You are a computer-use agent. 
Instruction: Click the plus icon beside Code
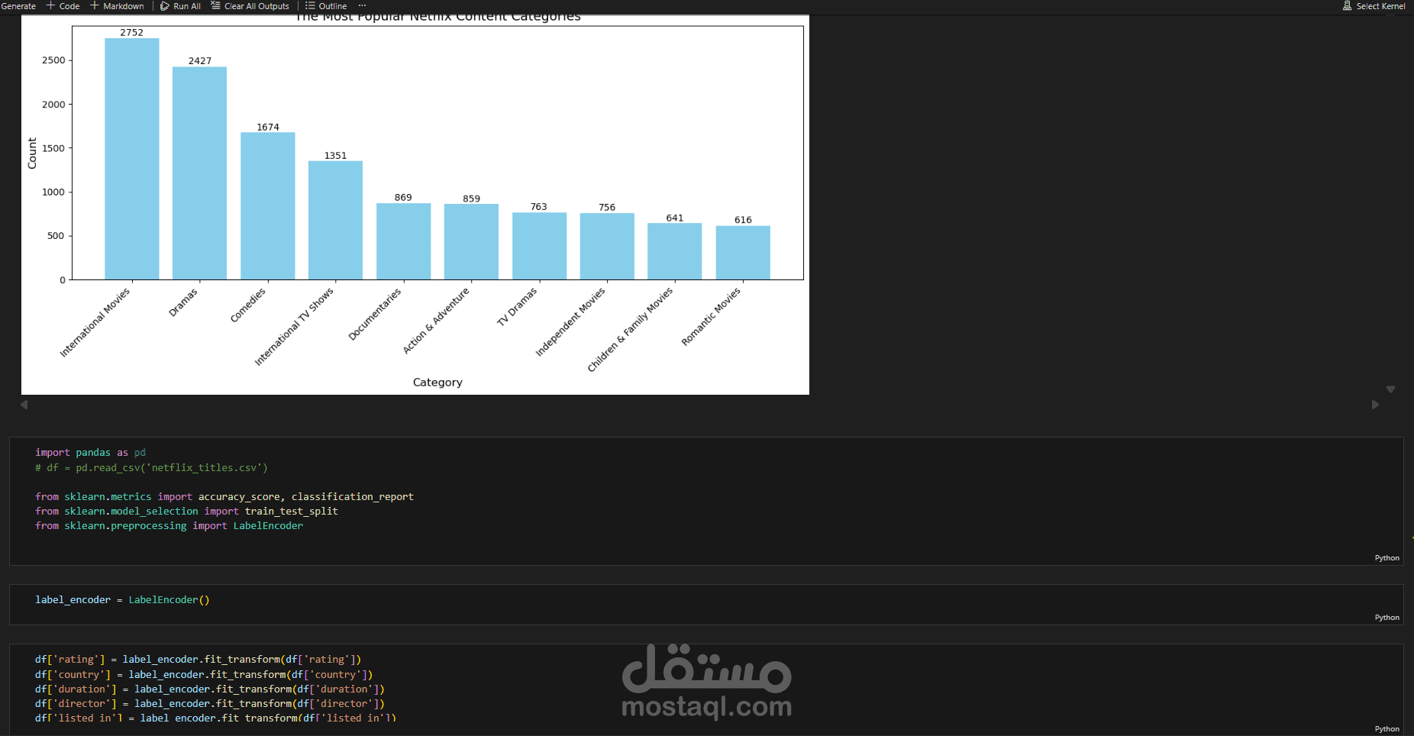coord(51,5)
